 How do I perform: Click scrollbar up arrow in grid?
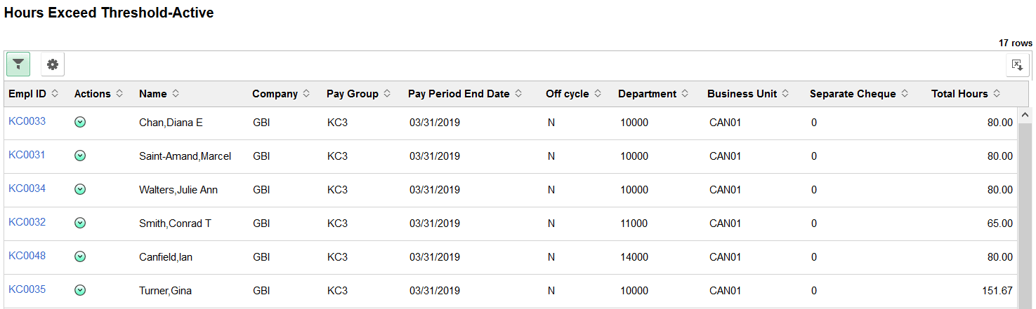pos(1023,115)
